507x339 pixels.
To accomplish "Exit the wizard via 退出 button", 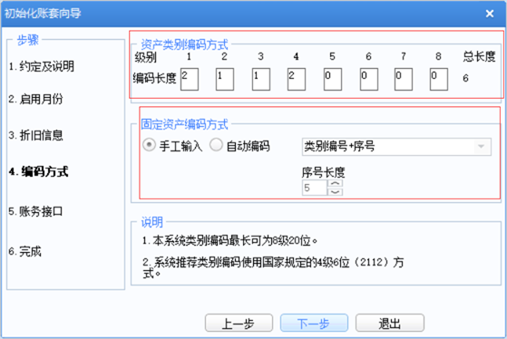I will pyautogui.click(x=390, y=323).
